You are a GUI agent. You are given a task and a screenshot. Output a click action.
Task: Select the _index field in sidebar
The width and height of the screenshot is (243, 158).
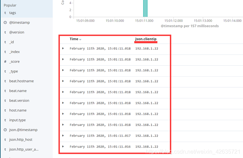click(x=14, y=52)
